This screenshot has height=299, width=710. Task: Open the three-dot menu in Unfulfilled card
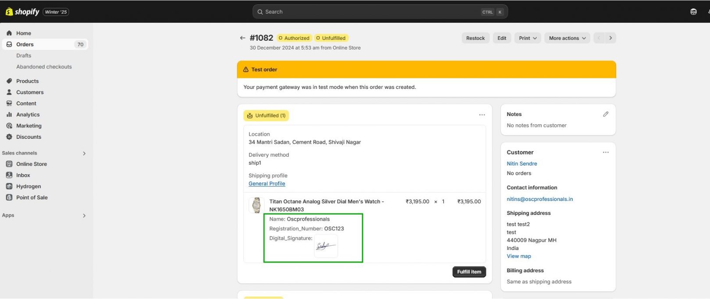(x=482, y=115)
